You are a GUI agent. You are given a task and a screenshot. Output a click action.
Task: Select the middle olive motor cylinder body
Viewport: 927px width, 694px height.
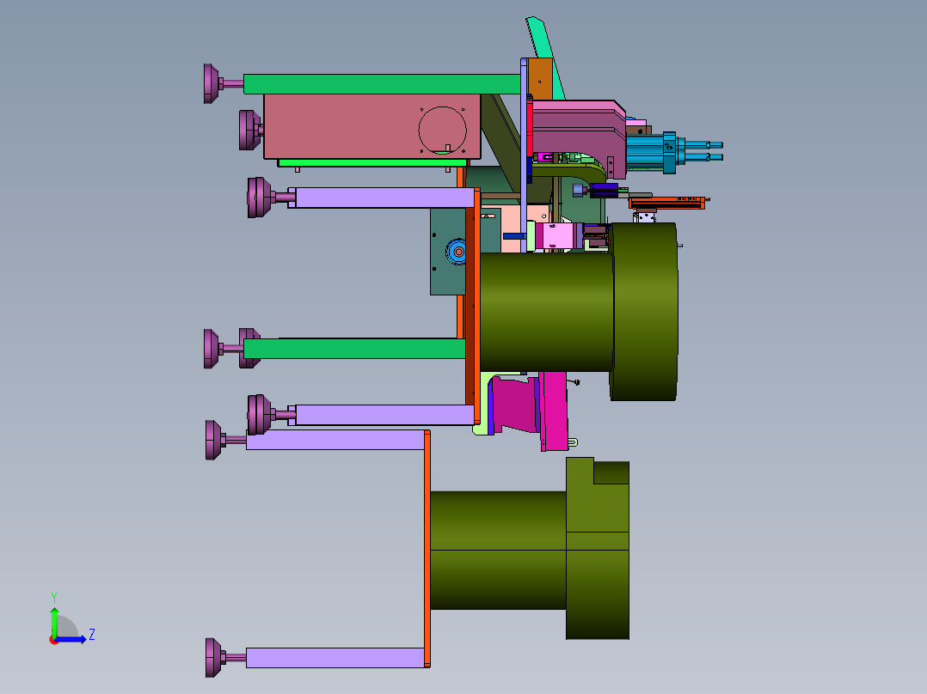click(546, 312)
